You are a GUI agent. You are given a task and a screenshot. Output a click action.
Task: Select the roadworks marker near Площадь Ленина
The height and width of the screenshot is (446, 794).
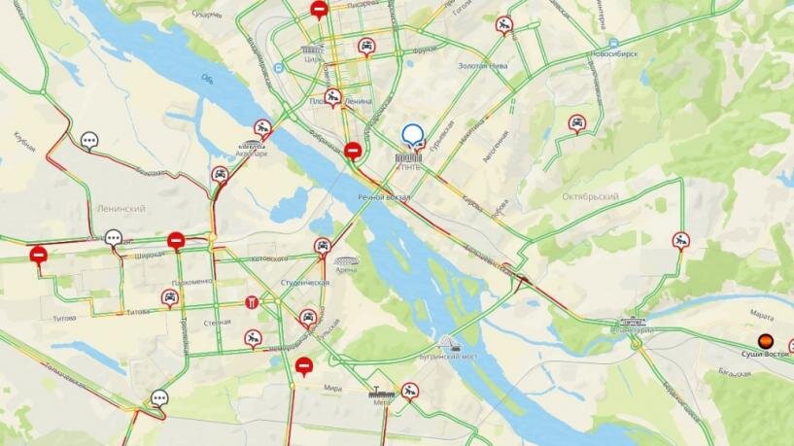pyautogui.click(x=332, y=97)
